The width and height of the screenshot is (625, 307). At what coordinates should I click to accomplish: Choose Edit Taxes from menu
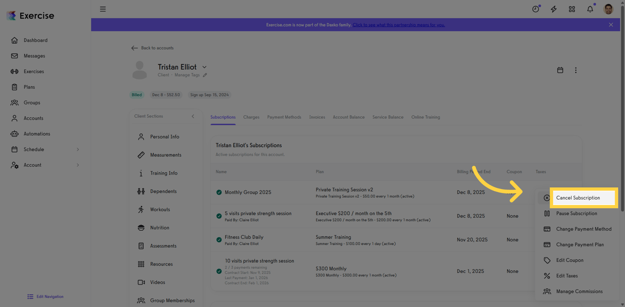click(567, 276)
